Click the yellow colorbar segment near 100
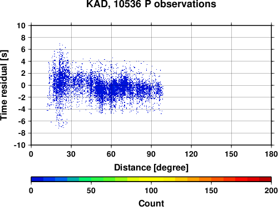Viewport: 278px width, 207px height. pos(151,179)
